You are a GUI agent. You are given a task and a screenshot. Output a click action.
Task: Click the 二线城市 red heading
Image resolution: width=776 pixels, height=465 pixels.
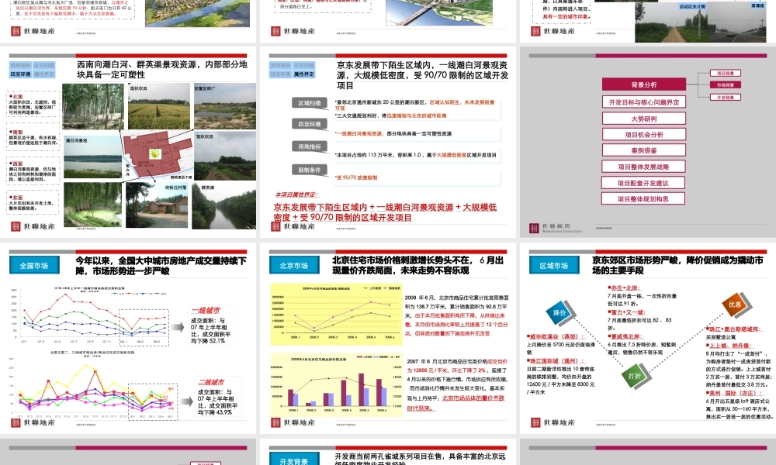tap(211, 382)
